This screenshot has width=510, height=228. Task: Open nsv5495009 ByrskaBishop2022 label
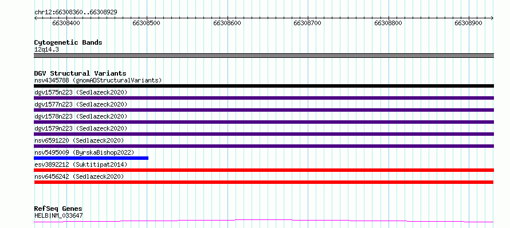tap(84, 152)
